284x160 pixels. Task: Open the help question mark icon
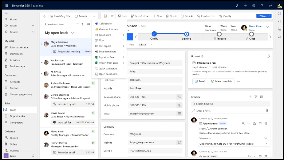262,5
